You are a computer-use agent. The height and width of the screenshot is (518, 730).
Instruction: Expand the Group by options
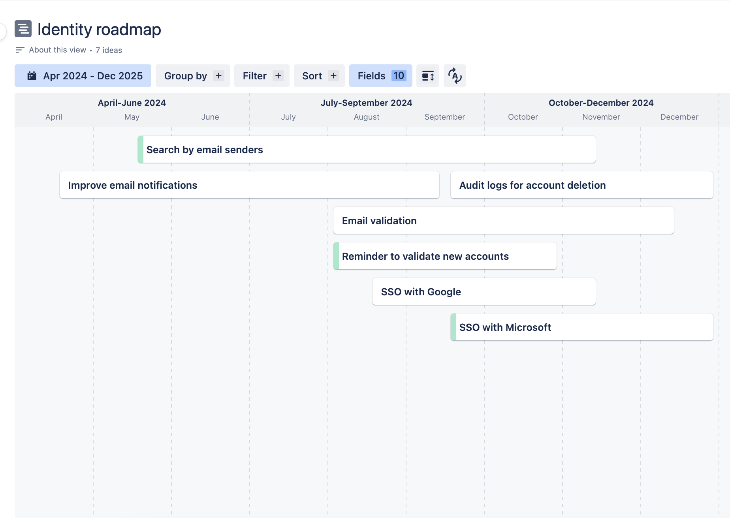click(193, 76)
